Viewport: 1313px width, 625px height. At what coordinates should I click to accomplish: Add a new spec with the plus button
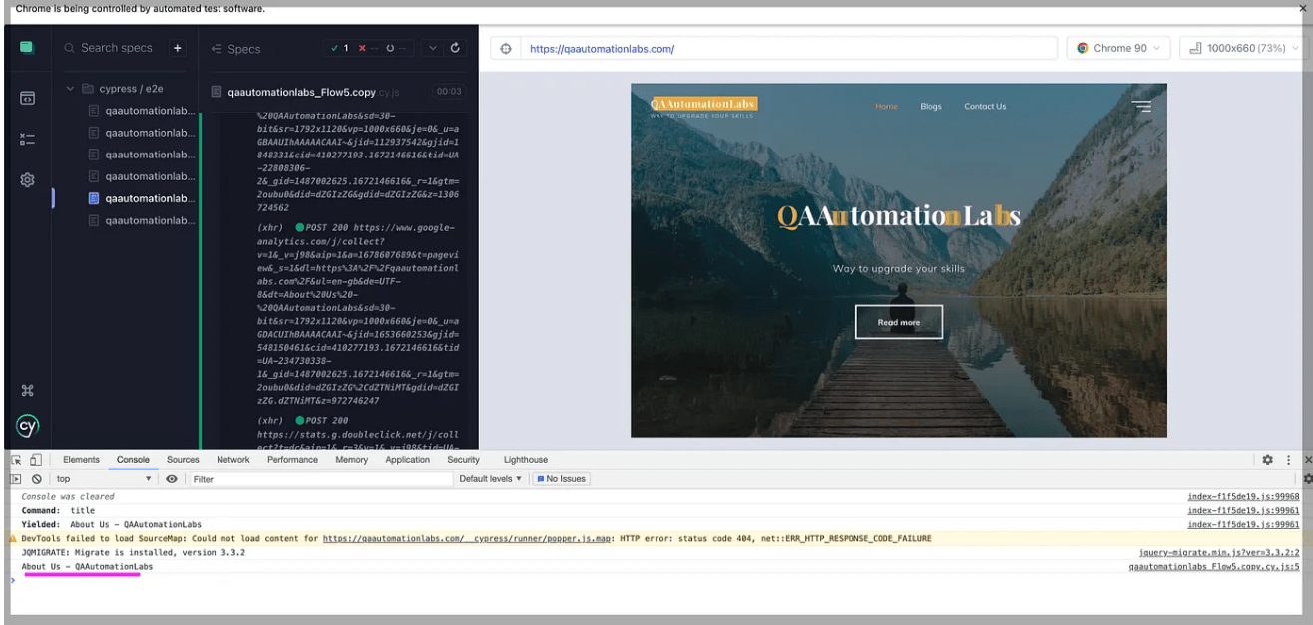coord(177,48)
